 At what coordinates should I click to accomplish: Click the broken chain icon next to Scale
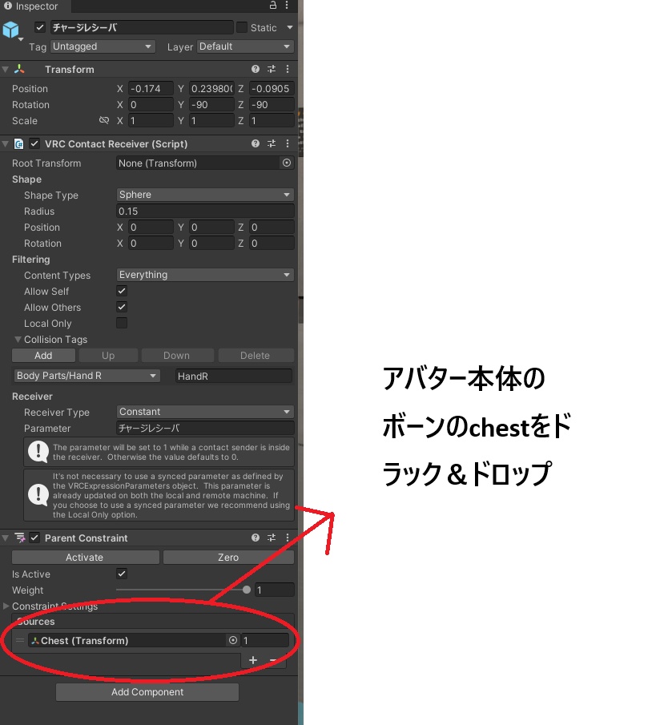click(x=104, y=120)
